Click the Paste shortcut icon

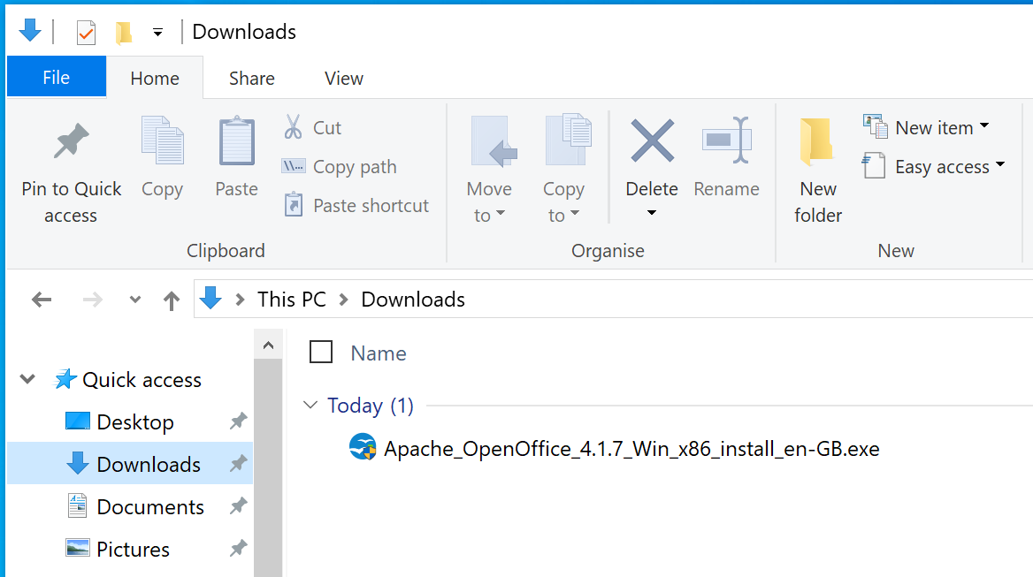(293, 206)
